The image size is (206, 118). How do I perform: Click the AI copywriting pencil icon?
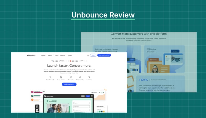pos(71,77)
